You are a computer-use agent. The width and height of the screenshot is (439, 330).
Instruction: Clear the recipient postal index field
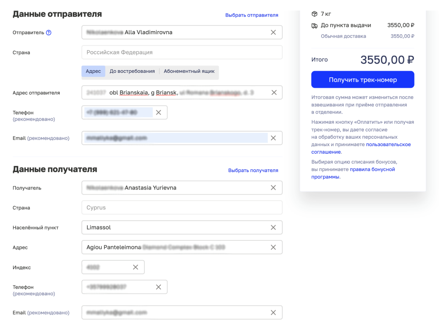coord(135,267)
